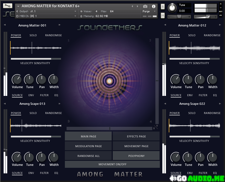Select FILTER tab for Among Matter 012
The width and height of the screenshot is (225, 182).
coord(203,95)
